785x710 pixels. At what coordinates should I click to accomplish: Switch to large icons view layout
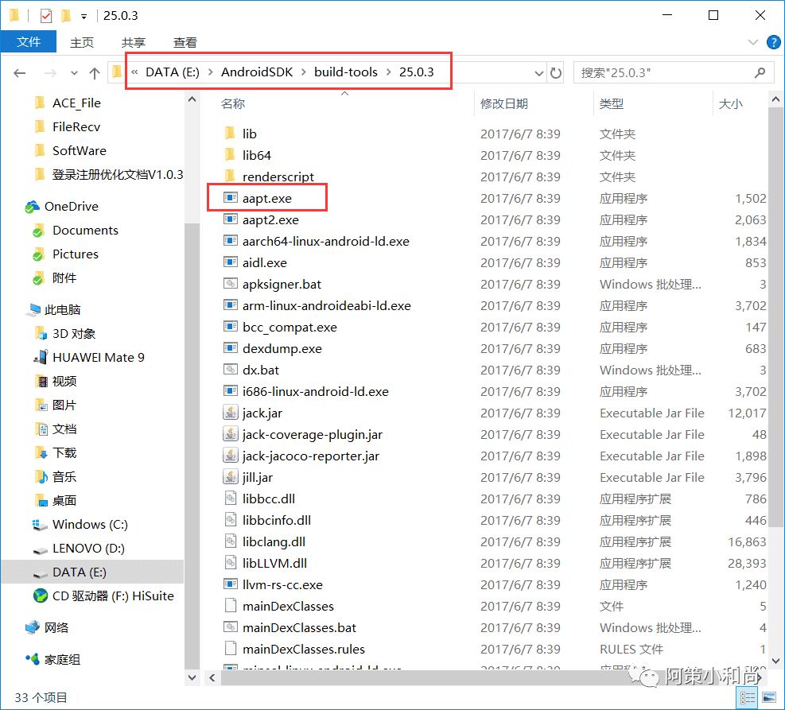tap(769, 697)
